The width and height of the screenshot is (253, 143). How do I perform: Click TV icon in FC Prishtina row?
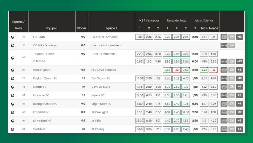pos(232,112)
